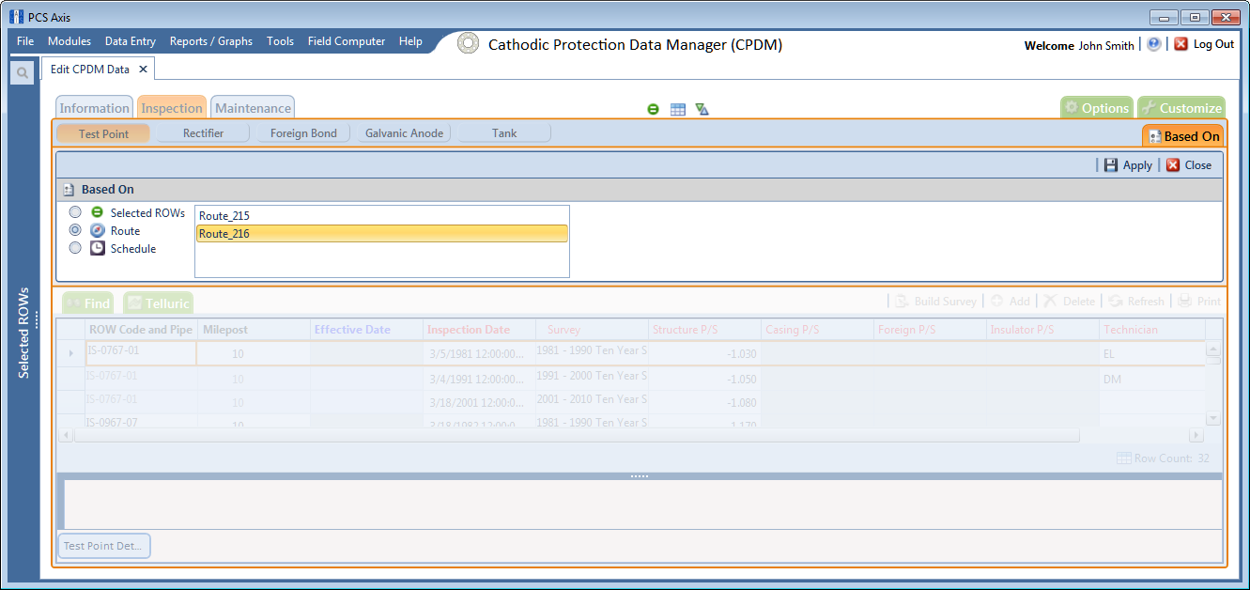
Task: Click the green Selected ROWs toolbar icon
Action: click(x=653, y=109)
